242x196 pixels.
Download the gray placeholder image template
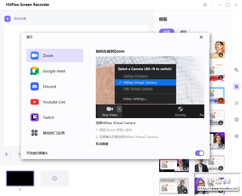(x=221, y=123)
